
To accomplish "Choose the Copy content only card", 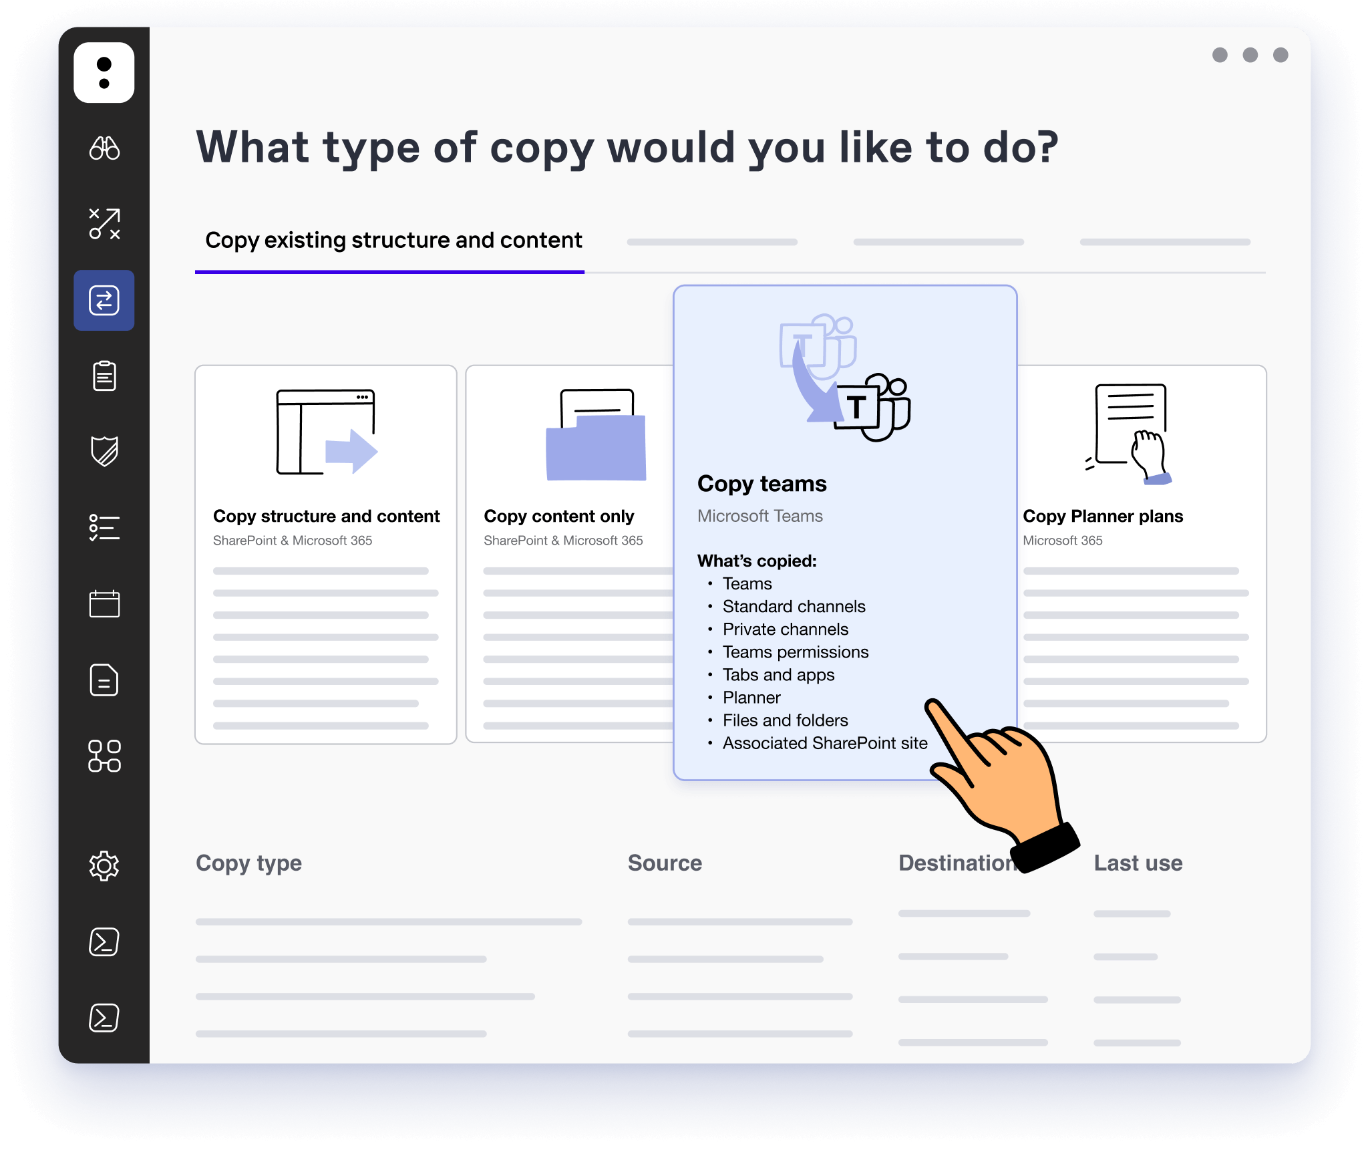I will pos(570,555).
